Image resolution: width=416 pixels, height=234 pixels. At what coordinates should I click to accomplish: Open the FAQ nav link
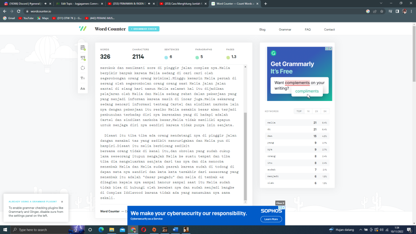308,30
